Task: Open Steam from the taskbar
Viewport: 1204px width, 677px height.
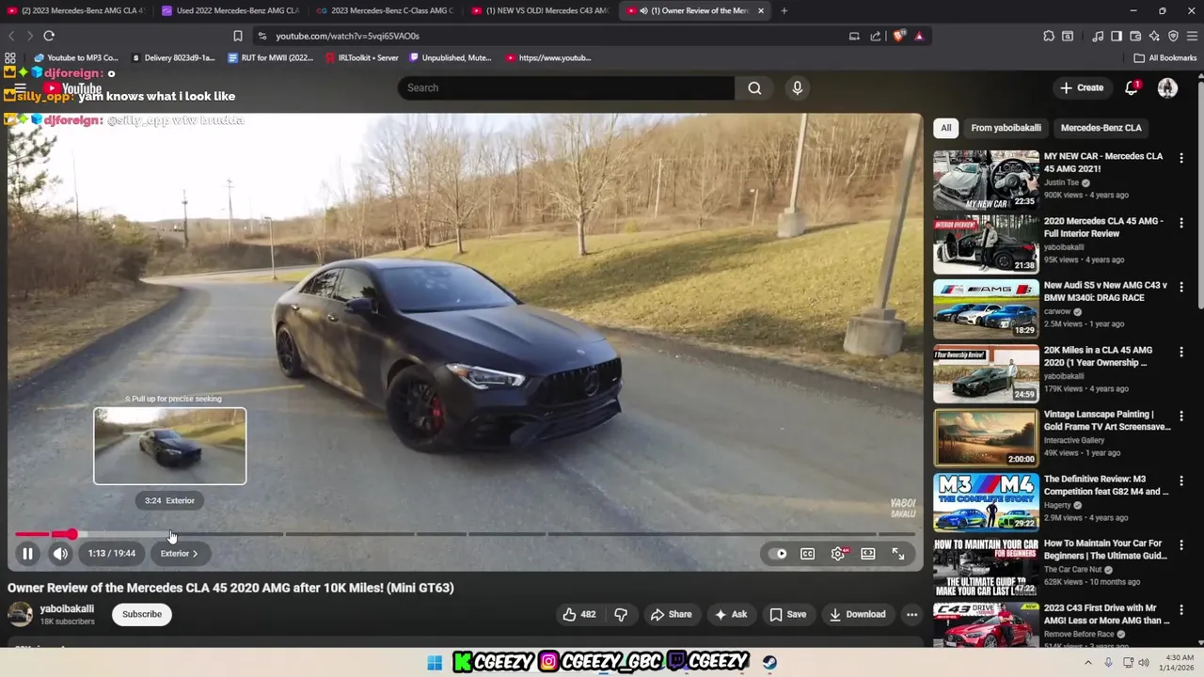Action: pyautogui.click(x=769, y=663)
